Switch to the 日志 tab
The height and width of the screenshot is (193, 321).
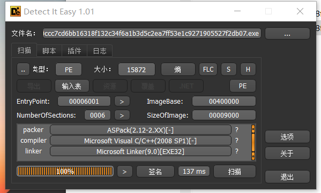tap(100, 51)
